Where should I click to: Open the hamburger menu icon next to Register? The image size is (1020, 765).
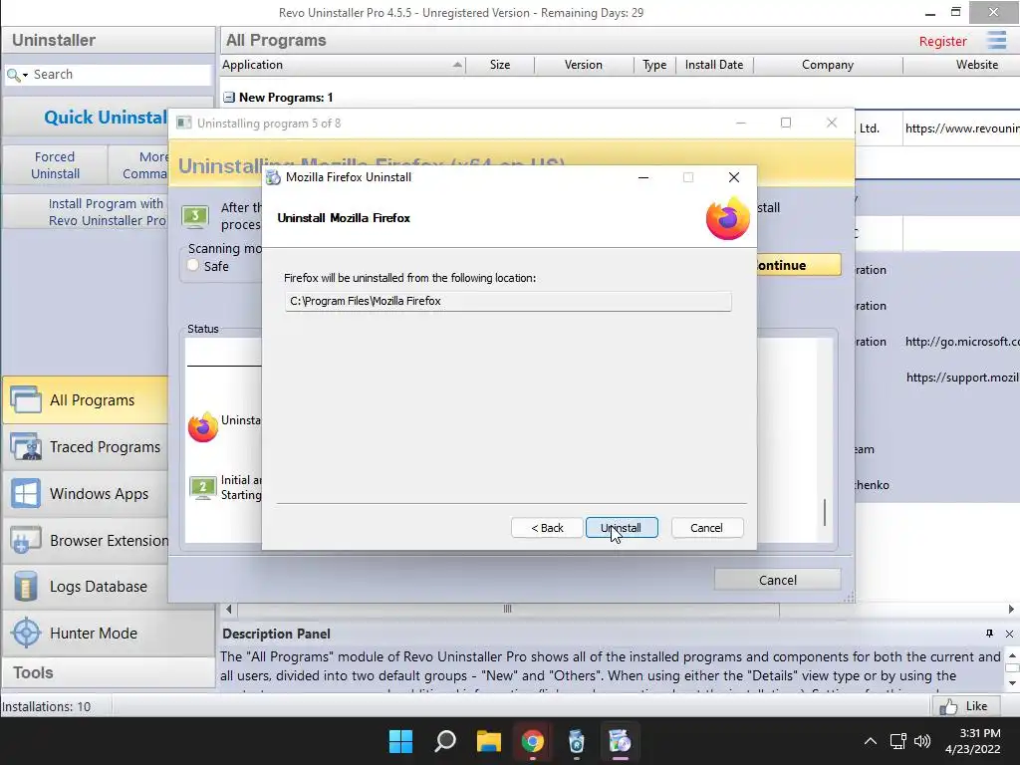tap(996, 40)
